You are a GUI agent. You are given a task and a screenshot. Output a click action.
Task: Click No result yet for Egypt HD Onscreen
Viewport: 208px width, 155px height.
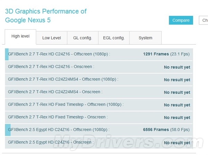177,143
